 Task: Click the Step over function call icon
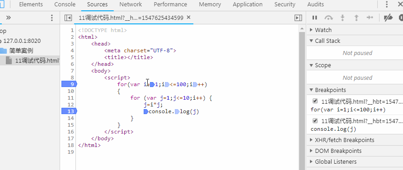(328, 18)
